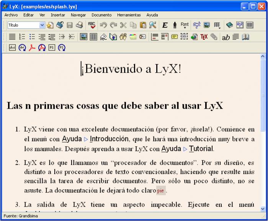Image resolution: width=268 pixels, height=221 pixels.
Task: Create a new document with star icon
Action: [50, 25]
